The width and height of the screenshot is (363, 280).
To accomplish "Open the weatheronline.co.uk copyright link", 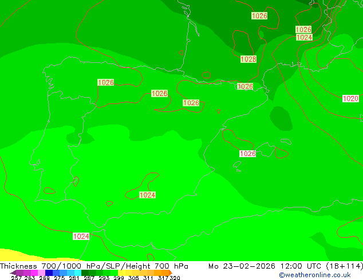I will [315, 275].
